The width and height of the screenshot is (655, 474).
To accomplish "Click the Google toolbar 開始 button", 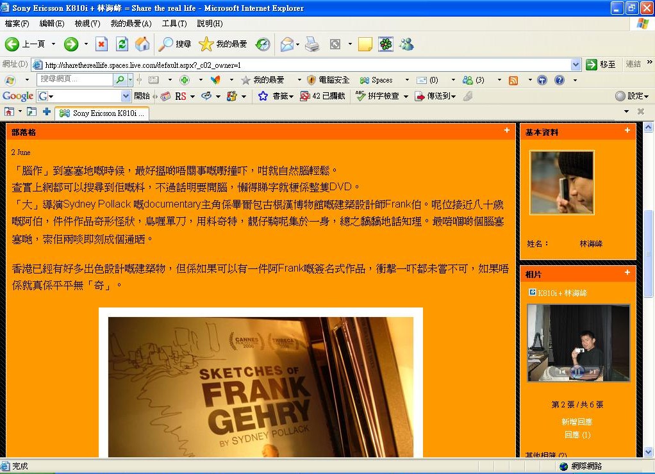I will click(x=142, y=96).
